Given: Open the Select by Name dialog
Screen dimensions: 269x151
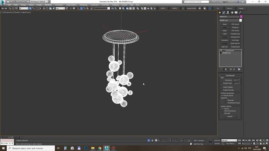Looking at the screenshot, I should point(34,8).
